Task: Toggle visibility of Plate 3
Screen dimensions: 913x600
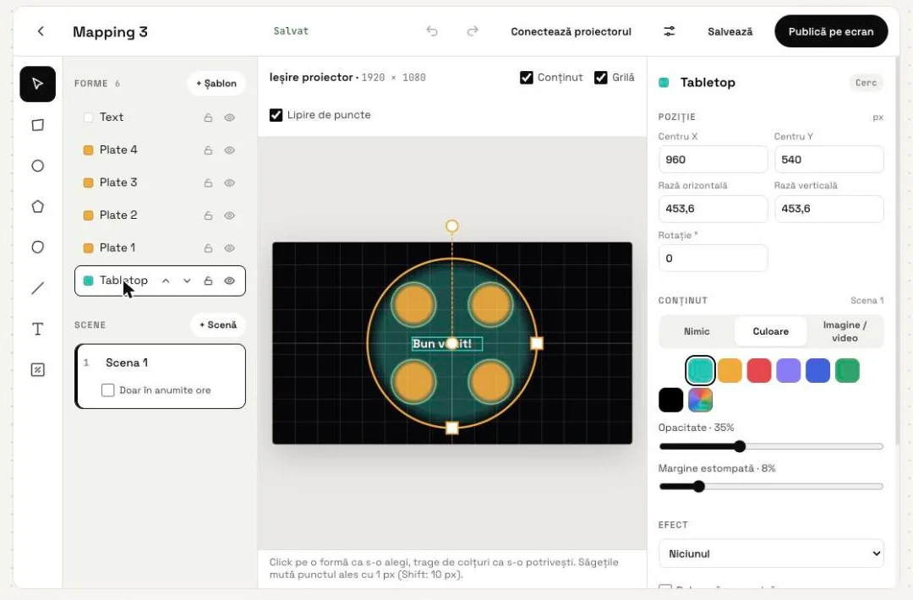Action: (229, 183)
